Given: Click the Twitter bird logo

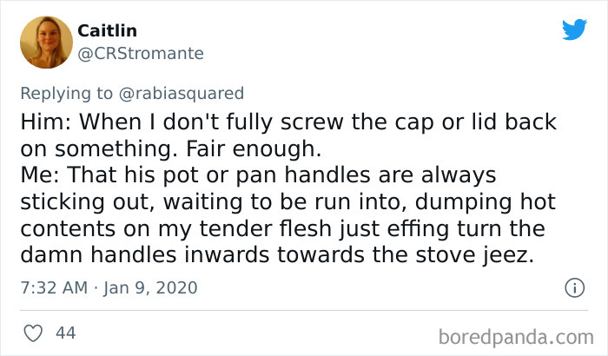Looking at the screenshot, I should click(x=574, y=30).
